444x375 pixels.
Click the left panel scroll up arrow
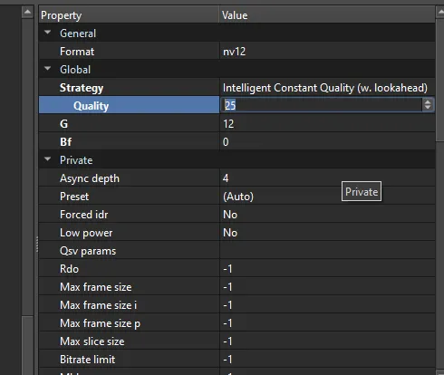coord(27,12)
